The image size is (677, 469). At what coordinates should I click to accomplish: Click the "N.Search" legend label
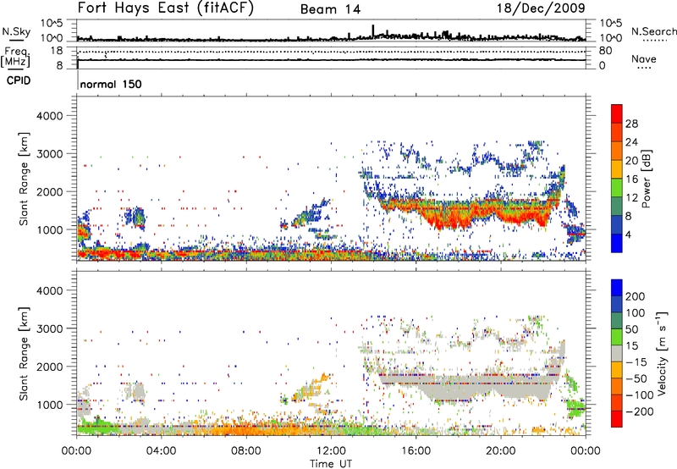654,31
